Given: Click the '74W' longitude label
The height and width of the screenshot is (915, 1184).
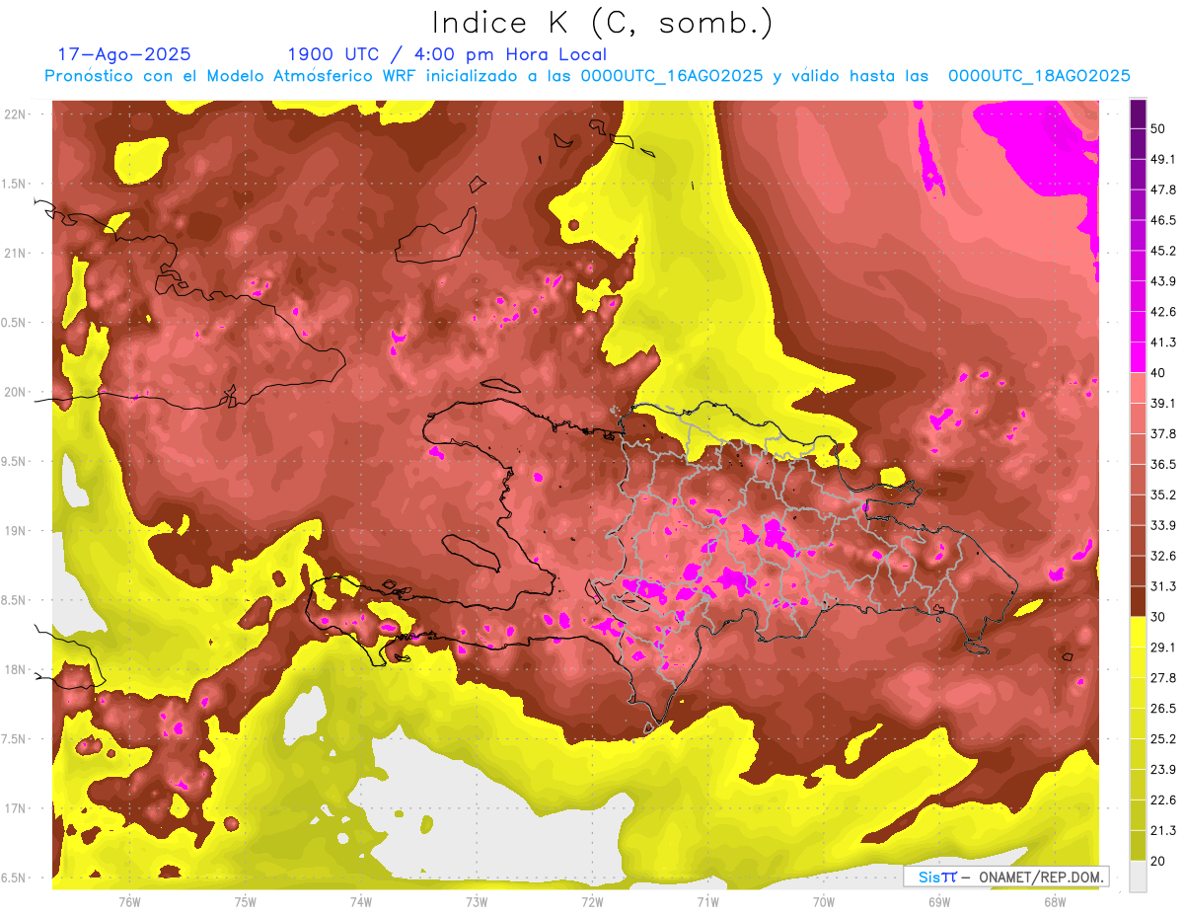Looking at the screenshot, I should [x=361, y=901].
